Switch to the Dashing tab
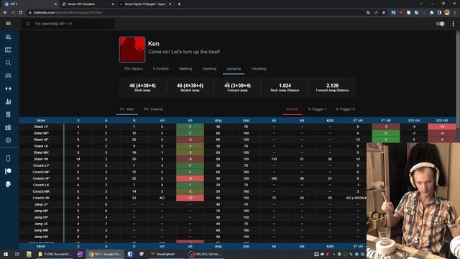 (x=209, y=69)
